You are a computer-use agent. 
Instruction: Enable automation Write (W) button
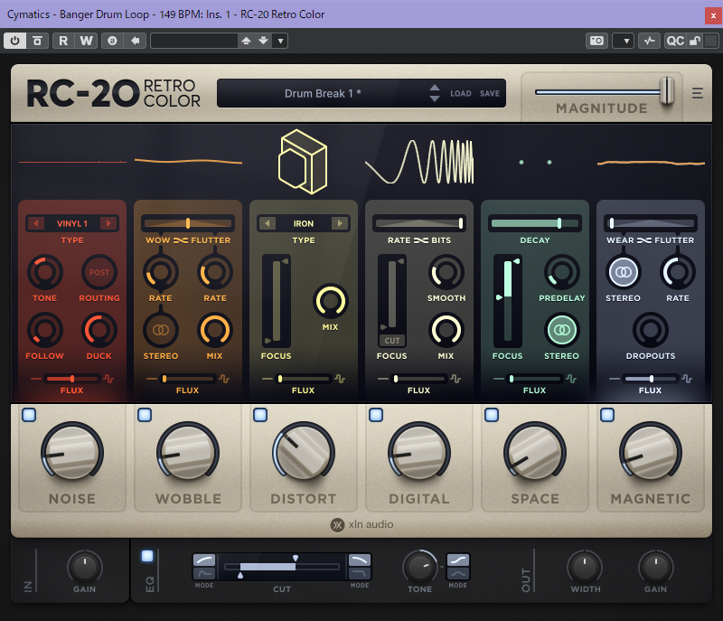[86, 41]
